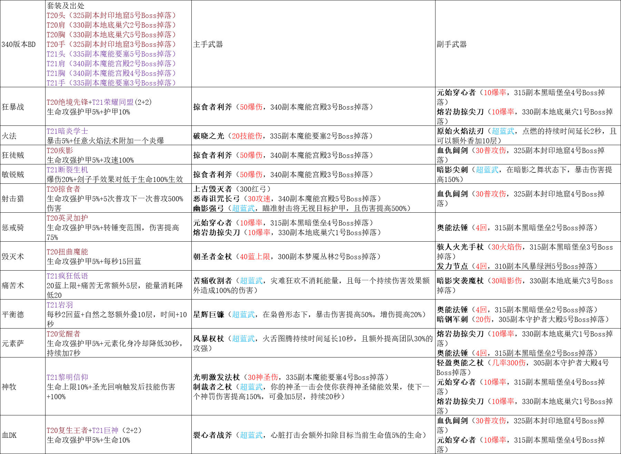Click the 原始火焰法刃 off-hand cell
This screenshot has width=621, height=454.
(528, 135)
